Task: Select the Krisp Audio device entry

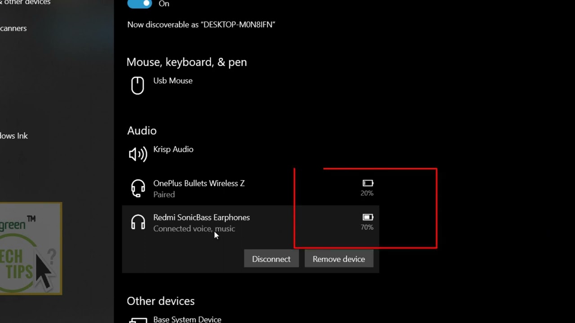Action: tap(173, 149)
